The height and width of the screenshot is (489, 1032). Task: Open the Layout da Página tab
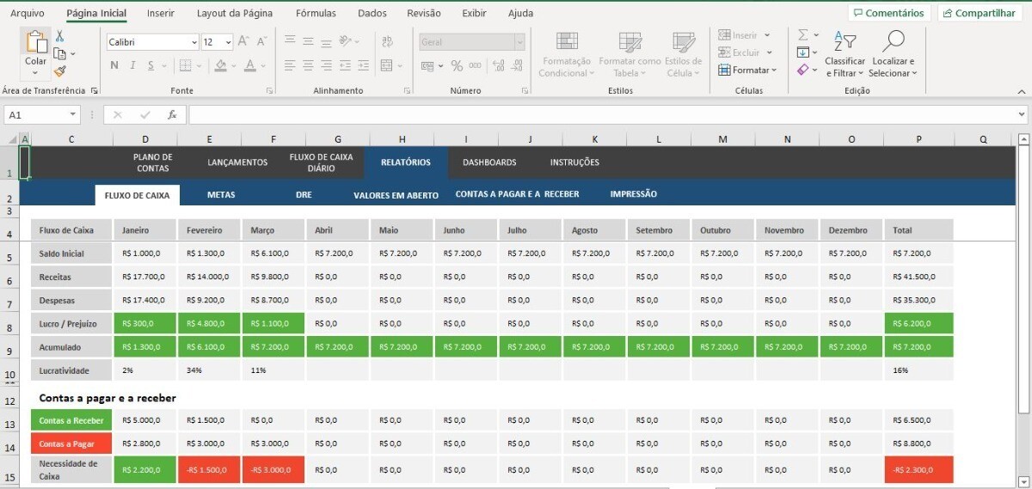235,13
